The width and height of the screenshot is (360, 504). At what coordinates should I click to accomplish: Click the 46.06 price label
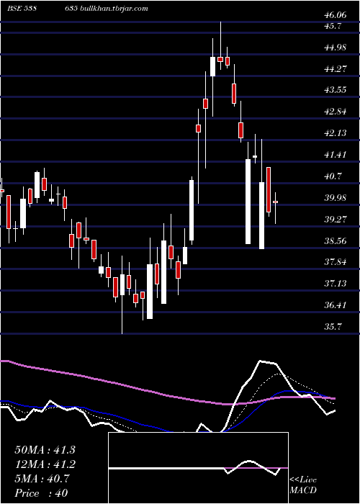click(x=336, y=15)
